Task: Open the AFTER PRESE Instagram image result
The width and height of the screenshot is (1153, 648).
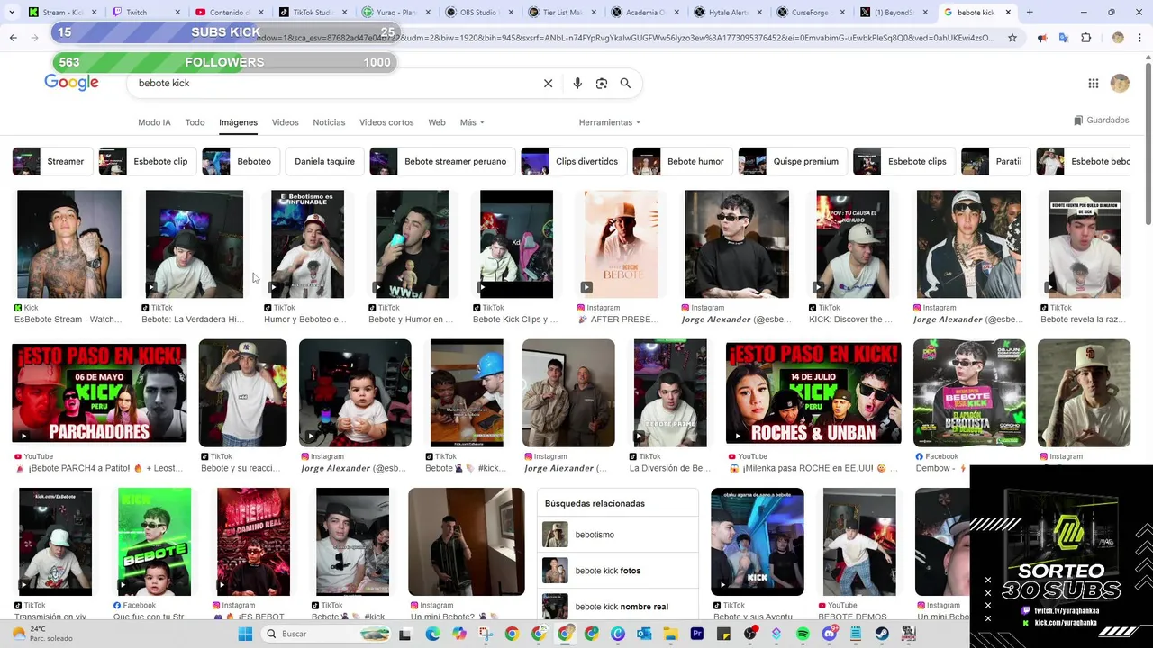Action: (621, 244)
